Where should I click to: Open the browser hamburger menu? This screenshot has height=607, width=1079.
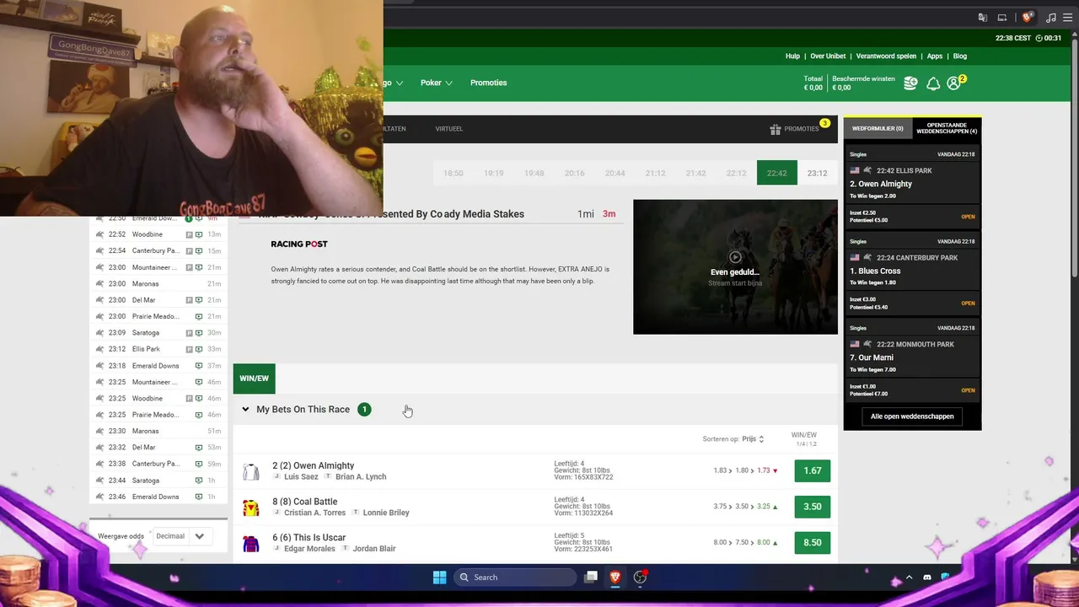point(1070,18)
